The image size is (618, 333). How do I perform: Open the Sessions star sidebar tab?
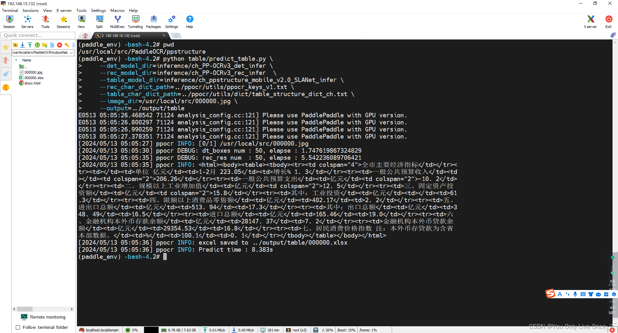6,48
